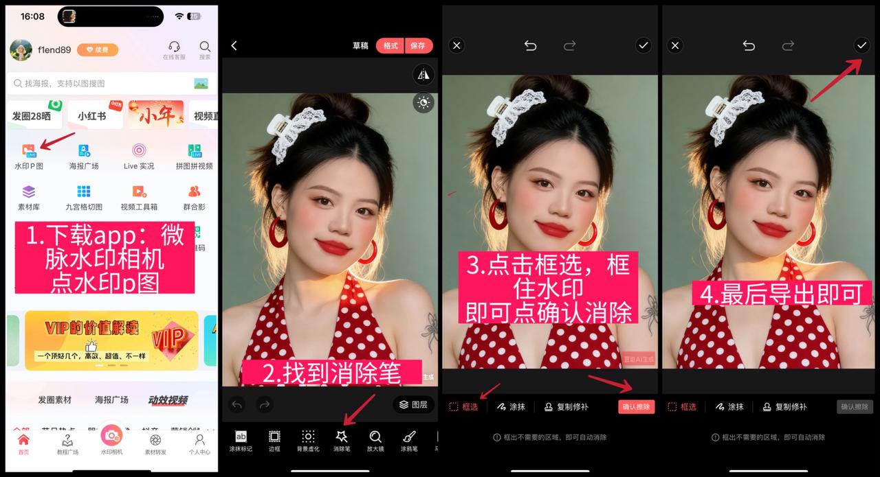This screenshot has width=880, height=477.
Task: Open the 素材转发 material sharing tab
Action: 155,443
